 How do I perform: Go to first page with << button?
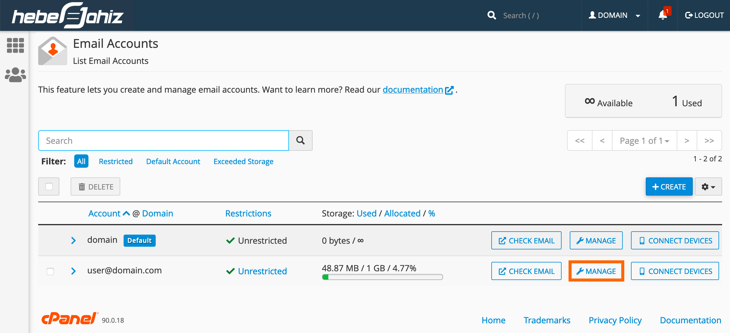click(x=580, y=140)
